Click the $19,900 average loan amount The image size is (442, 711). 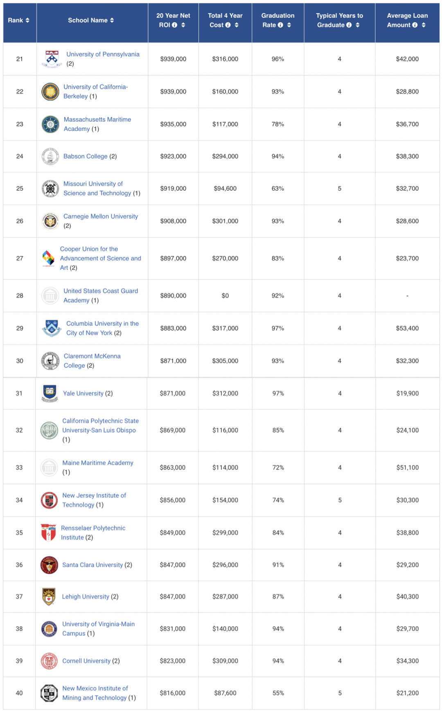tap(407, 393)
